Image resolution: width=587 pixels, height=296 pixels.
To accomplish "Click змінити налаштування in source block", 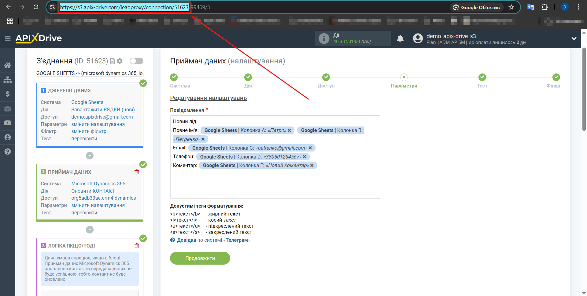I will click(x=98, y=124).
